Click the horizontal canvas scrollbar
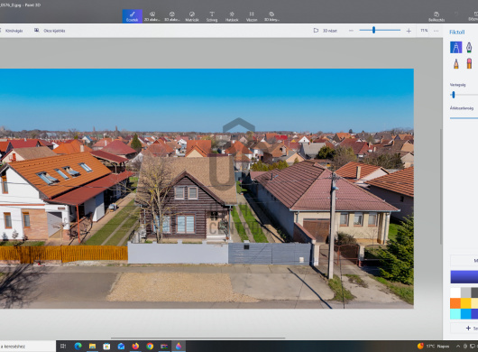 pyautogui.click(x=198, y=338)
